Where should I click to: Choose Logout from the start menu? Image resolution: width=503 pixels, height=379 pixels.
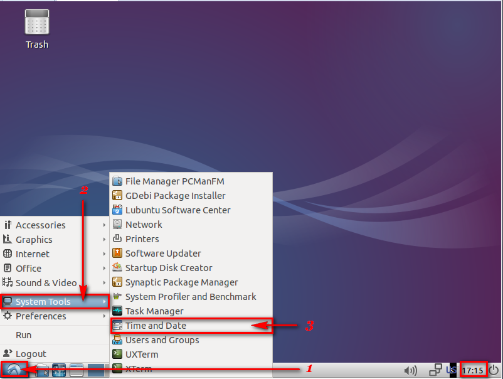tap(55, 354)
